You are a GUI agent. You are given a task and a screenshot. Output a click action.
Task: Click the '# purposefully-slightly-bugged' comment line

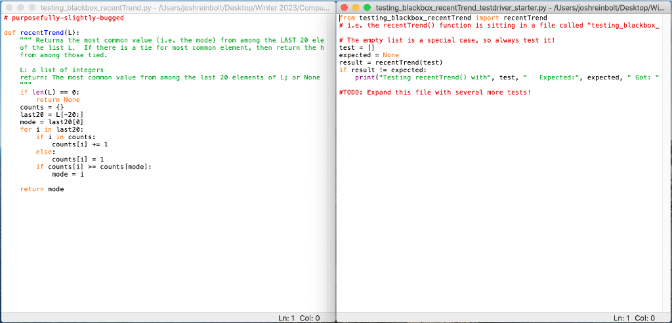click(x=64, y=18)
